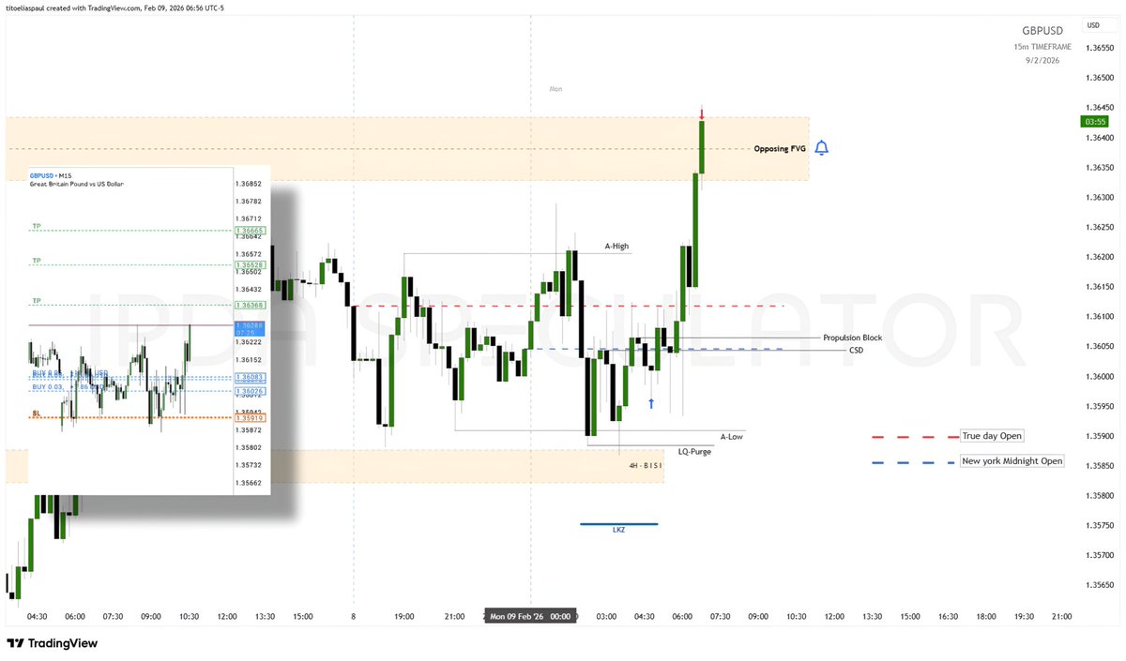Viewport: 1126px width, 661px height.
Task: Select the 1.36665 take-profit price tag
Action: coord(251,231)
